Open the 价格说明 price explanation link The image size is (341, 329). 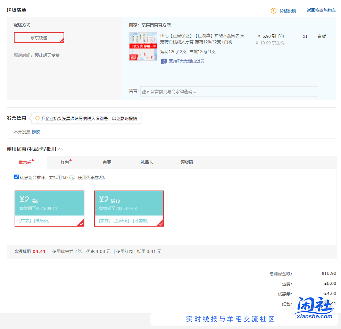pyautogui.click(x=288, y=11)
